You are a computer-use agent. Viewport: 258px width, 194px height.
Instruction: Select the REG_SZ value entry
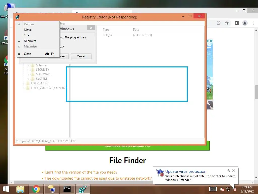click(108, 35)
